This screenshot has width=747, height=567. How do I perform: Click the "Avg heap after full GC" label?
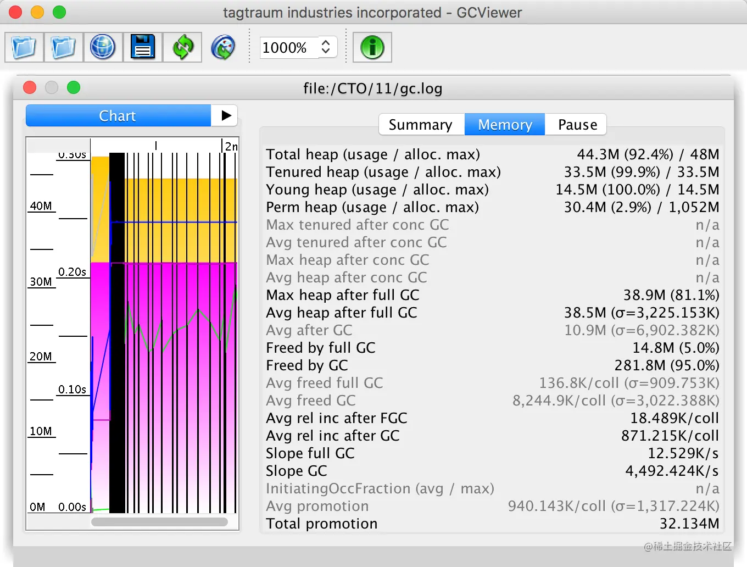click(342, 313)
